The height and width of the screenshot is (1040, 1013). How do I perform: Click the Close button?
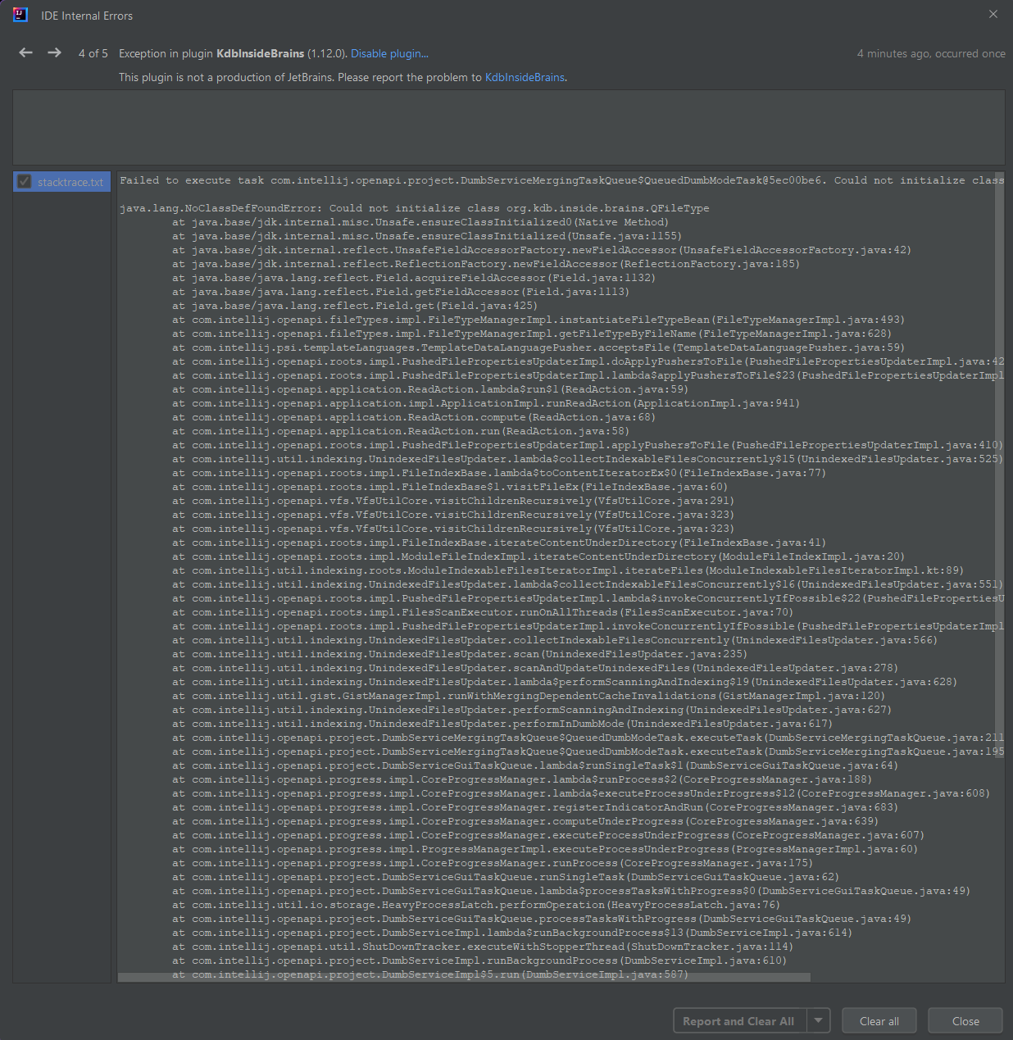coord(965,1020)
